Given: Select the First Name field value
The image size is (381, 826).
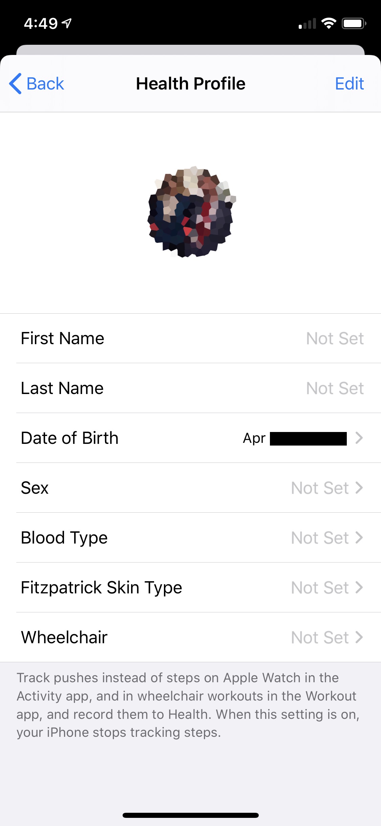Looking at the screenshot, I should point(335,338).
